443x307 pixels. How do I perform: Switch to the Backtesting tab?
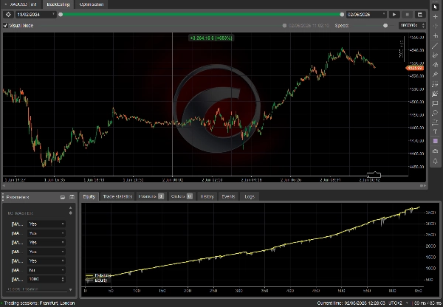point(58,4)
